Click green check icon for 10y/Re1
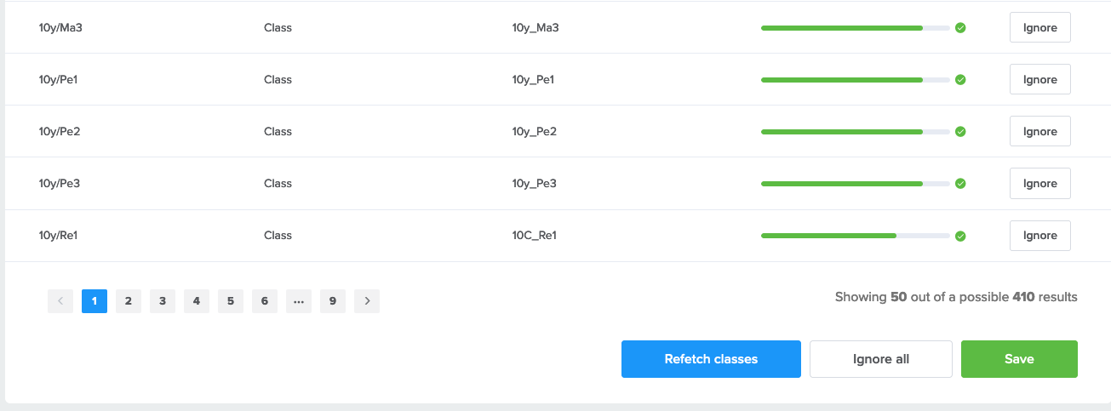Image resolution: width=1111 pixels, height=411 pixels. (x=960, y=236)
